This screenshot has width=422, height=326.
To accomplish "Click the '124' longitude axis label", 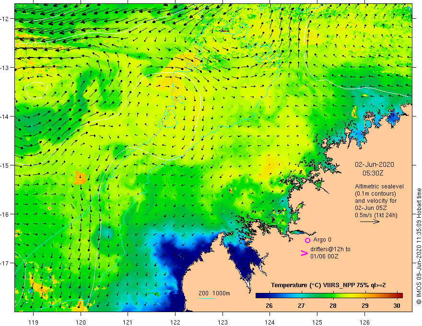I will tap(270, 322).
